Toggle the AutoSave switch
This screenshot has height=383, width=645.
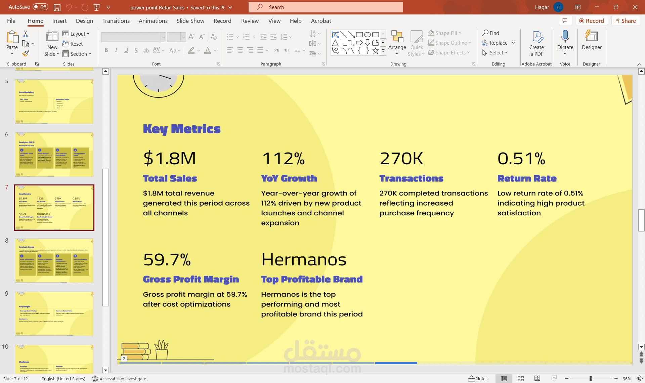(41, 7)
